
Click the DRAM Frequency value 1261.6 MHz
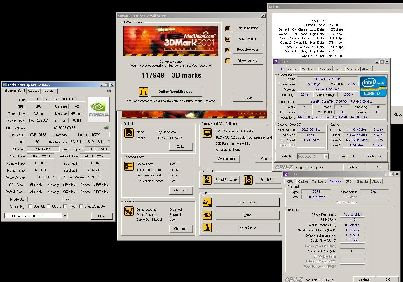click(x=352, y=214)
